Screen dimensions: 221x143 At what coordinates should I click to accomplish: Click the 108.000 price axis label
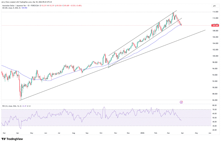215,31
